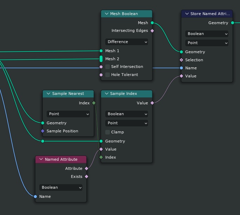240x215 pixels.
Task: Click Sample Index Value input socket
Action: click(101, 149)
